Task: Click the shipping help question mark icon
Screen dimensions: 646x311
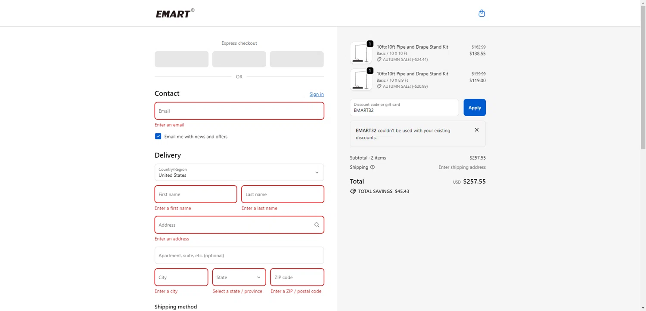Action: (x=373, y=167)
